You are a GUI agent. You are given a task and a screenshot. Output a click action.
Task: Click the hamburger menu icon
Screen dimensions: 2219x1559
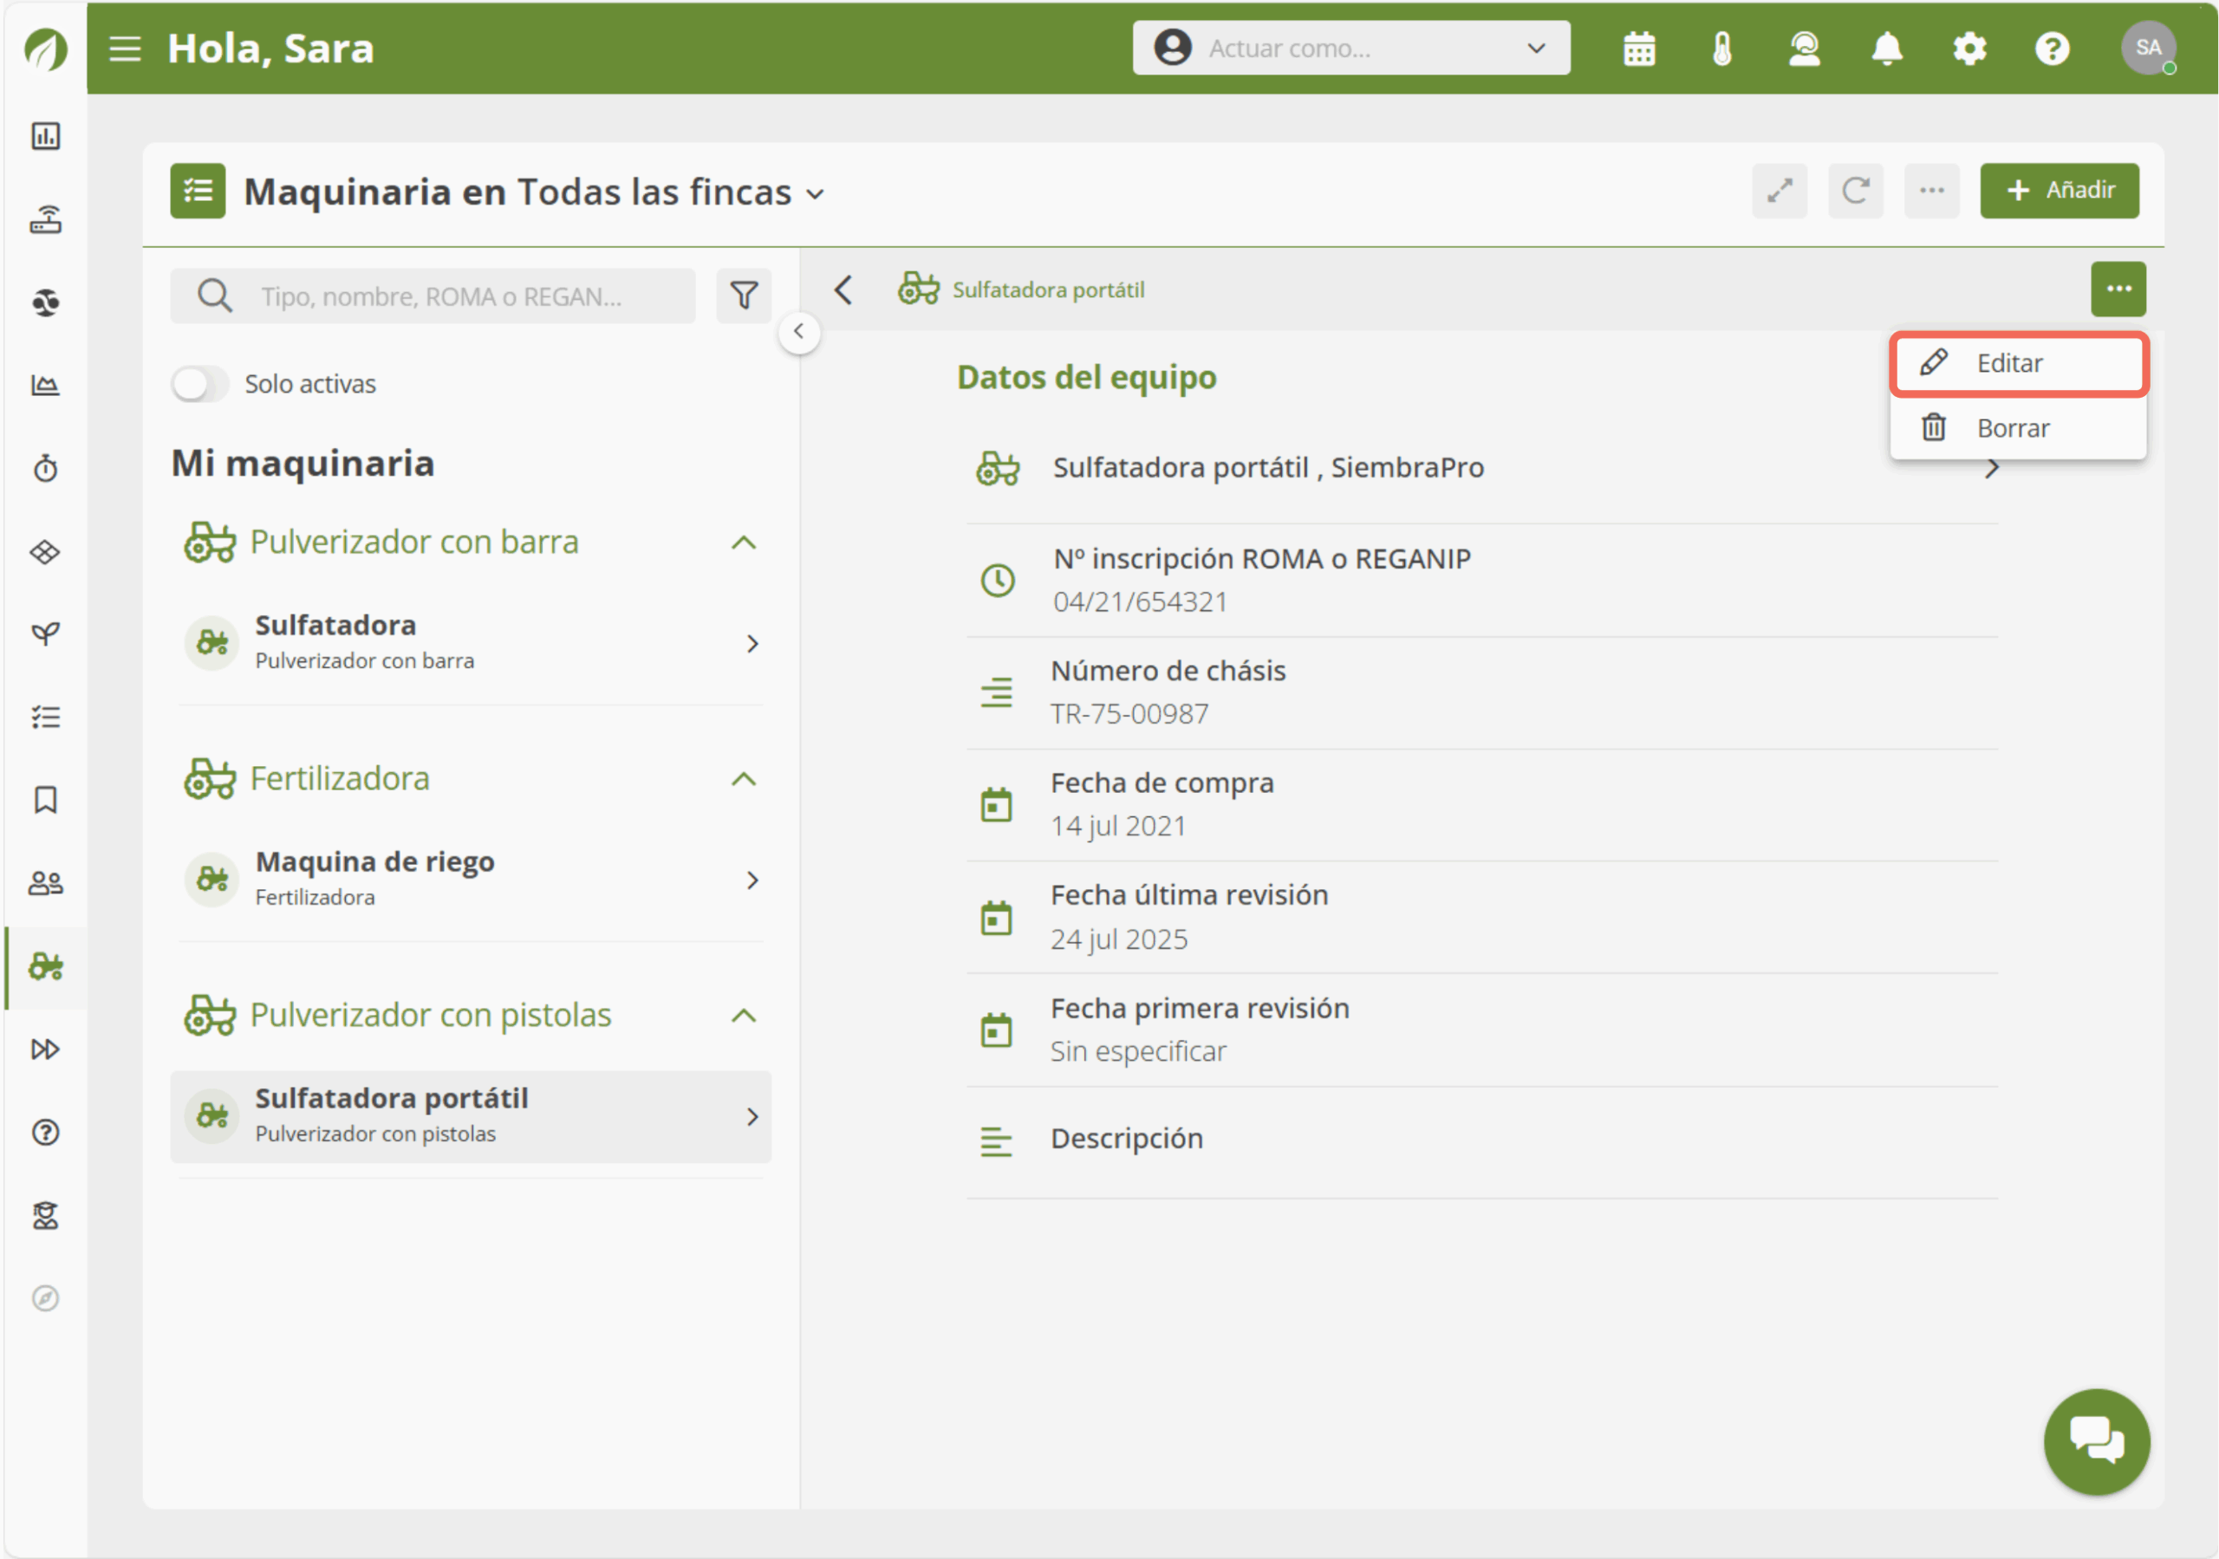click(126, 49)
